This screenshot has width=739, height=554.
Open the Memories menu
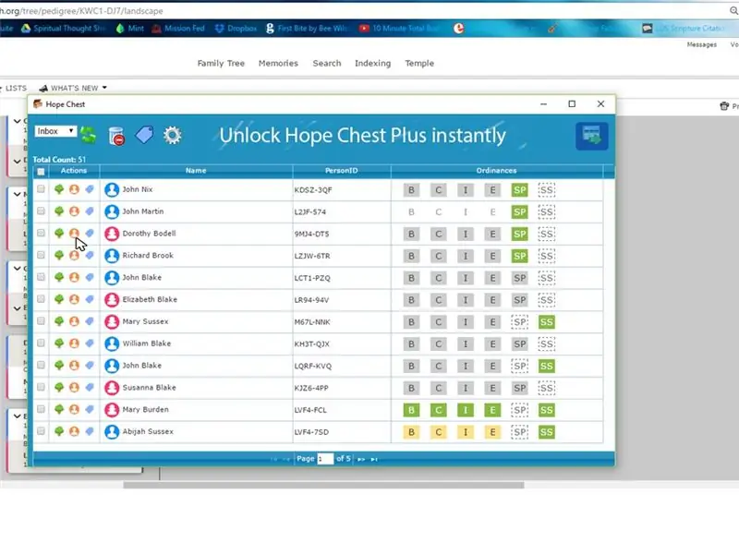coord(278,63)
